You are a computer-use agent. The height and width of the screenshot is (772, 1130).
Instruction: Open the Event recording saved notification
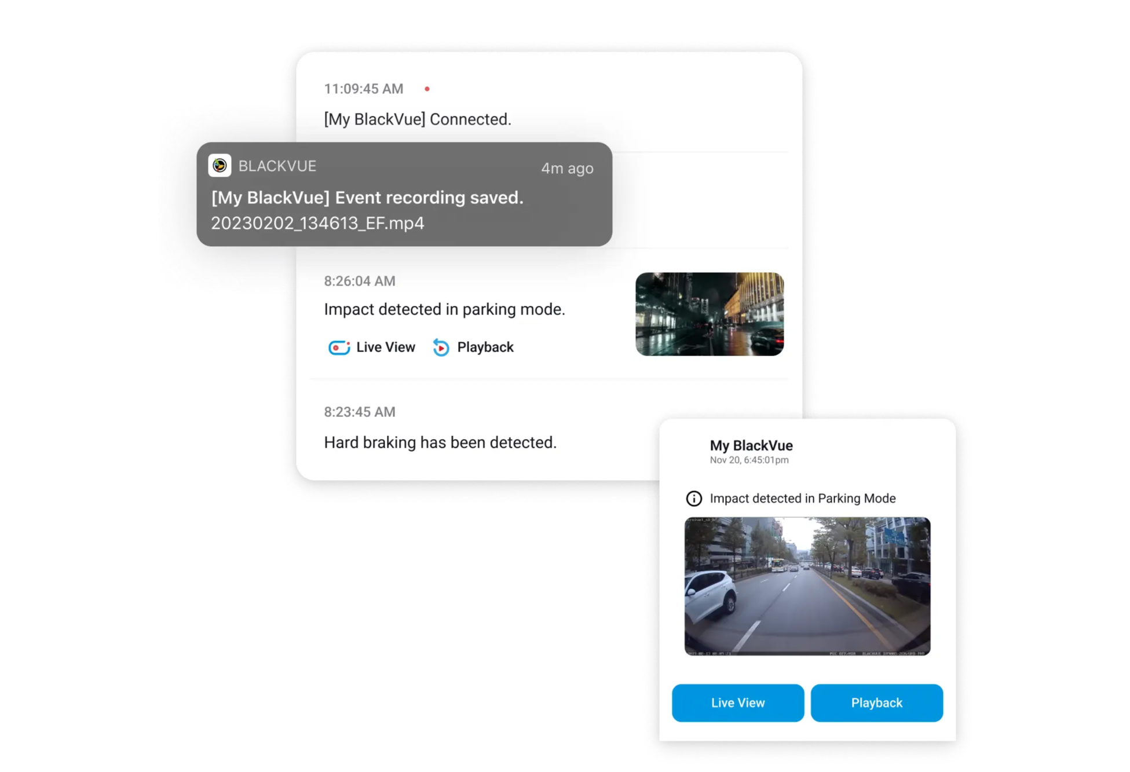[404, 194]
